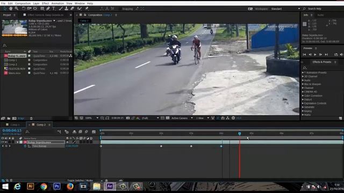This screenshot has height=193, width=344.
Task: Open the resolution Full dropdown
Action: pos(150,118)
